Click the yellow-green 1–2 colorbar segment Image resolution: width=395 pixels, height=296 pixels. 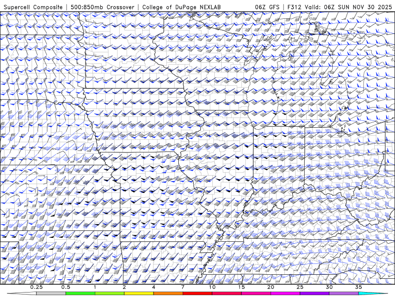[x=110, y=294]
